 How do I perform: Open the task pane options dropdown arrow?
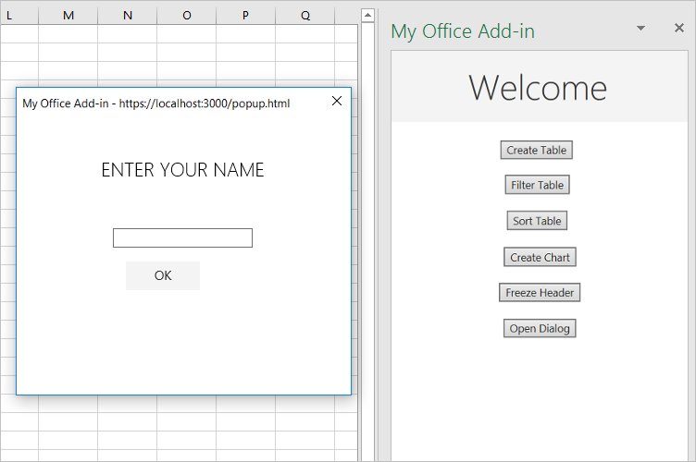(640, 28)
